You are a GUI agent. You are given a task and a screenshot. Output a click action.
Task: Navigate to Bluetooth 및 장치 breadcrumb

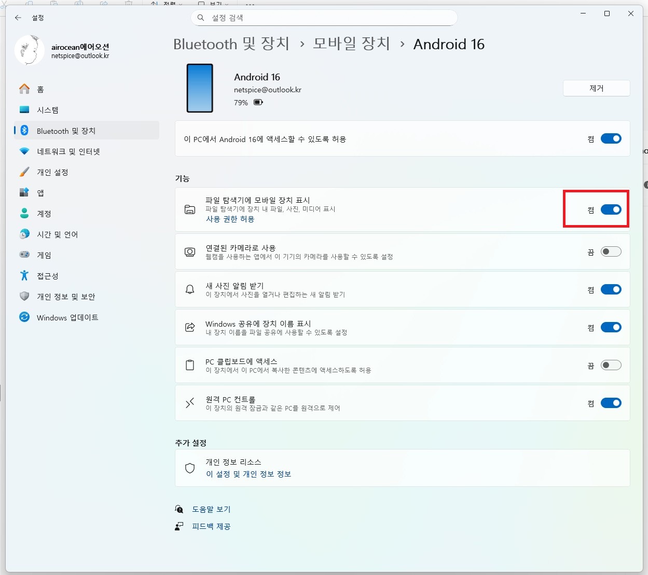click(x=231, y=44)
